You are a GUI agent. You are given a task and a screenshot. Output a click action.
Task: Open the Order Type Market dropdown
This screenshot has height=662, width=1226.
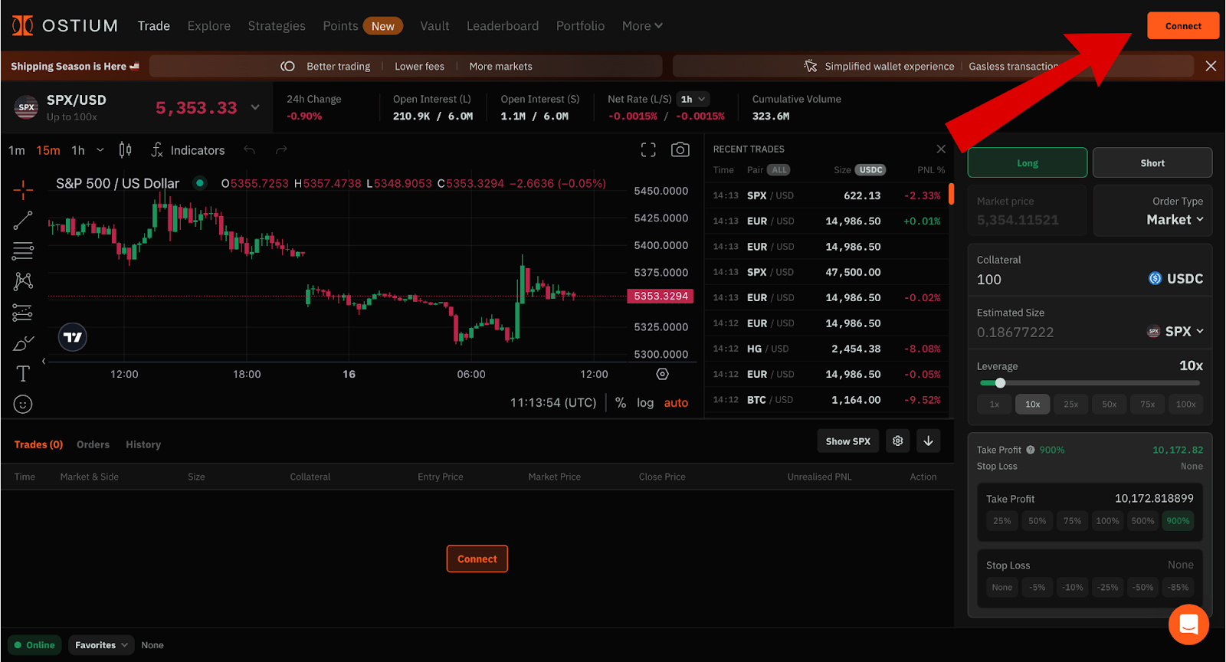(x=1175, y=220)
